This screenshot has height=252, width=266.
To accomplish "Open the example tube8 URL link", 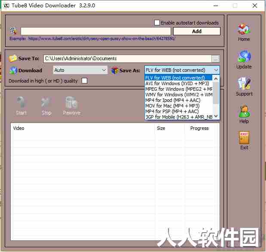I will click(101, 39).
